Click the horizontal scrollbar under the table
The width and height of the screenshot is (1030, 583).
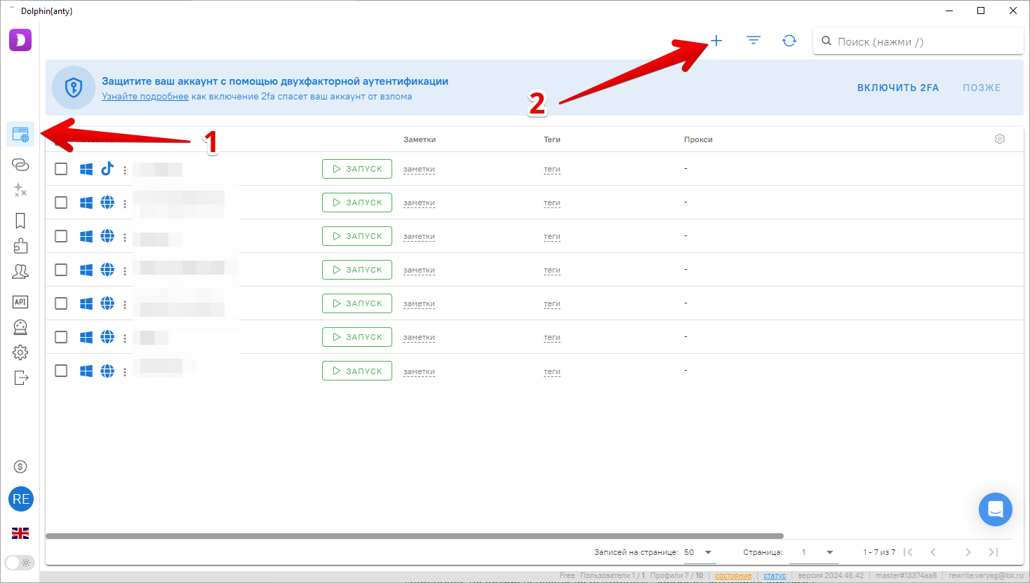point(414,536)
